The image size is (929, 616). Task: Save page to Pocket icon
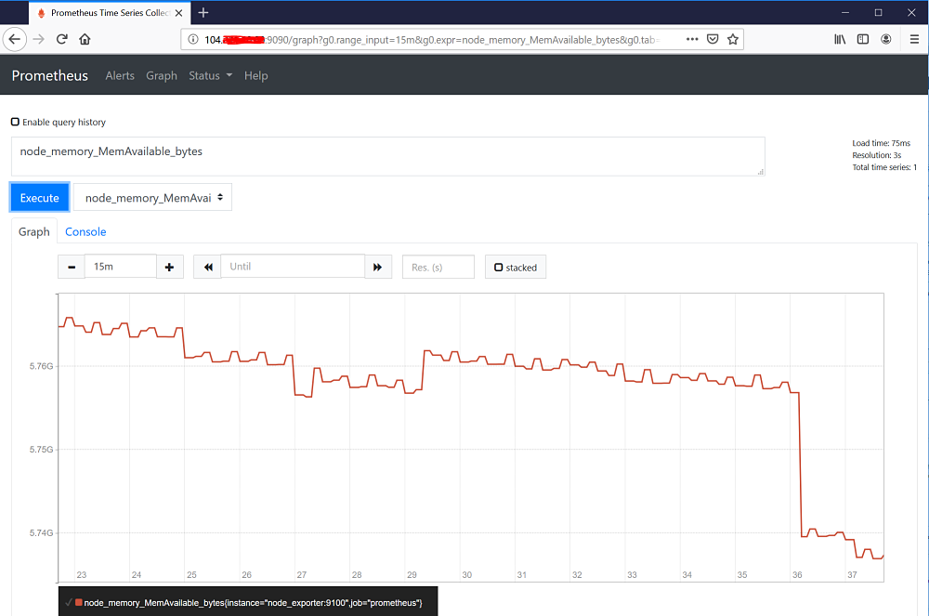tap(713, 39)
